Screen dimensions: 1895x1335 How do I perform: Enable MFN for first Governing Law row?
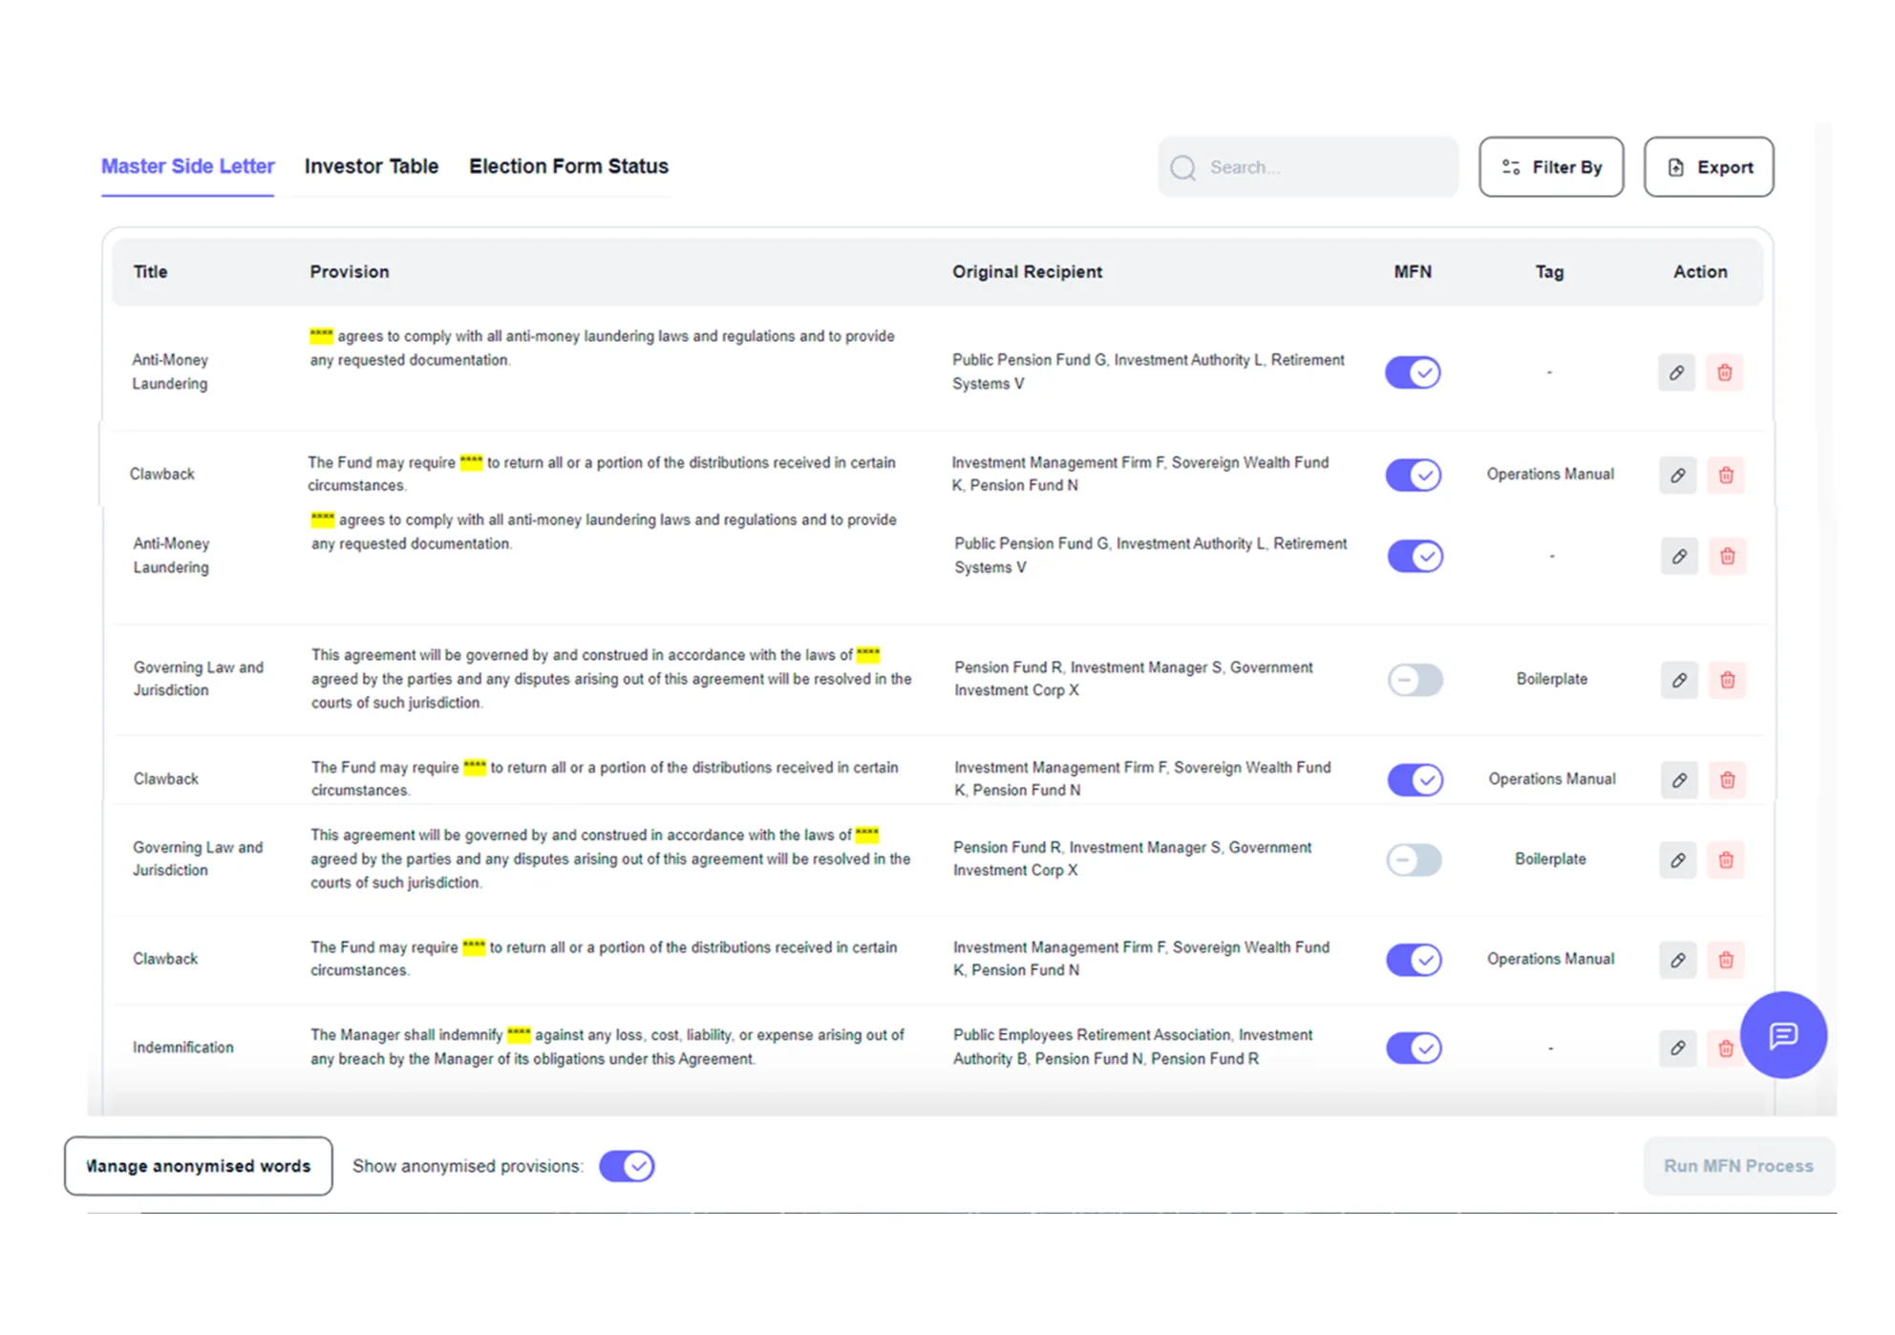1416,680
